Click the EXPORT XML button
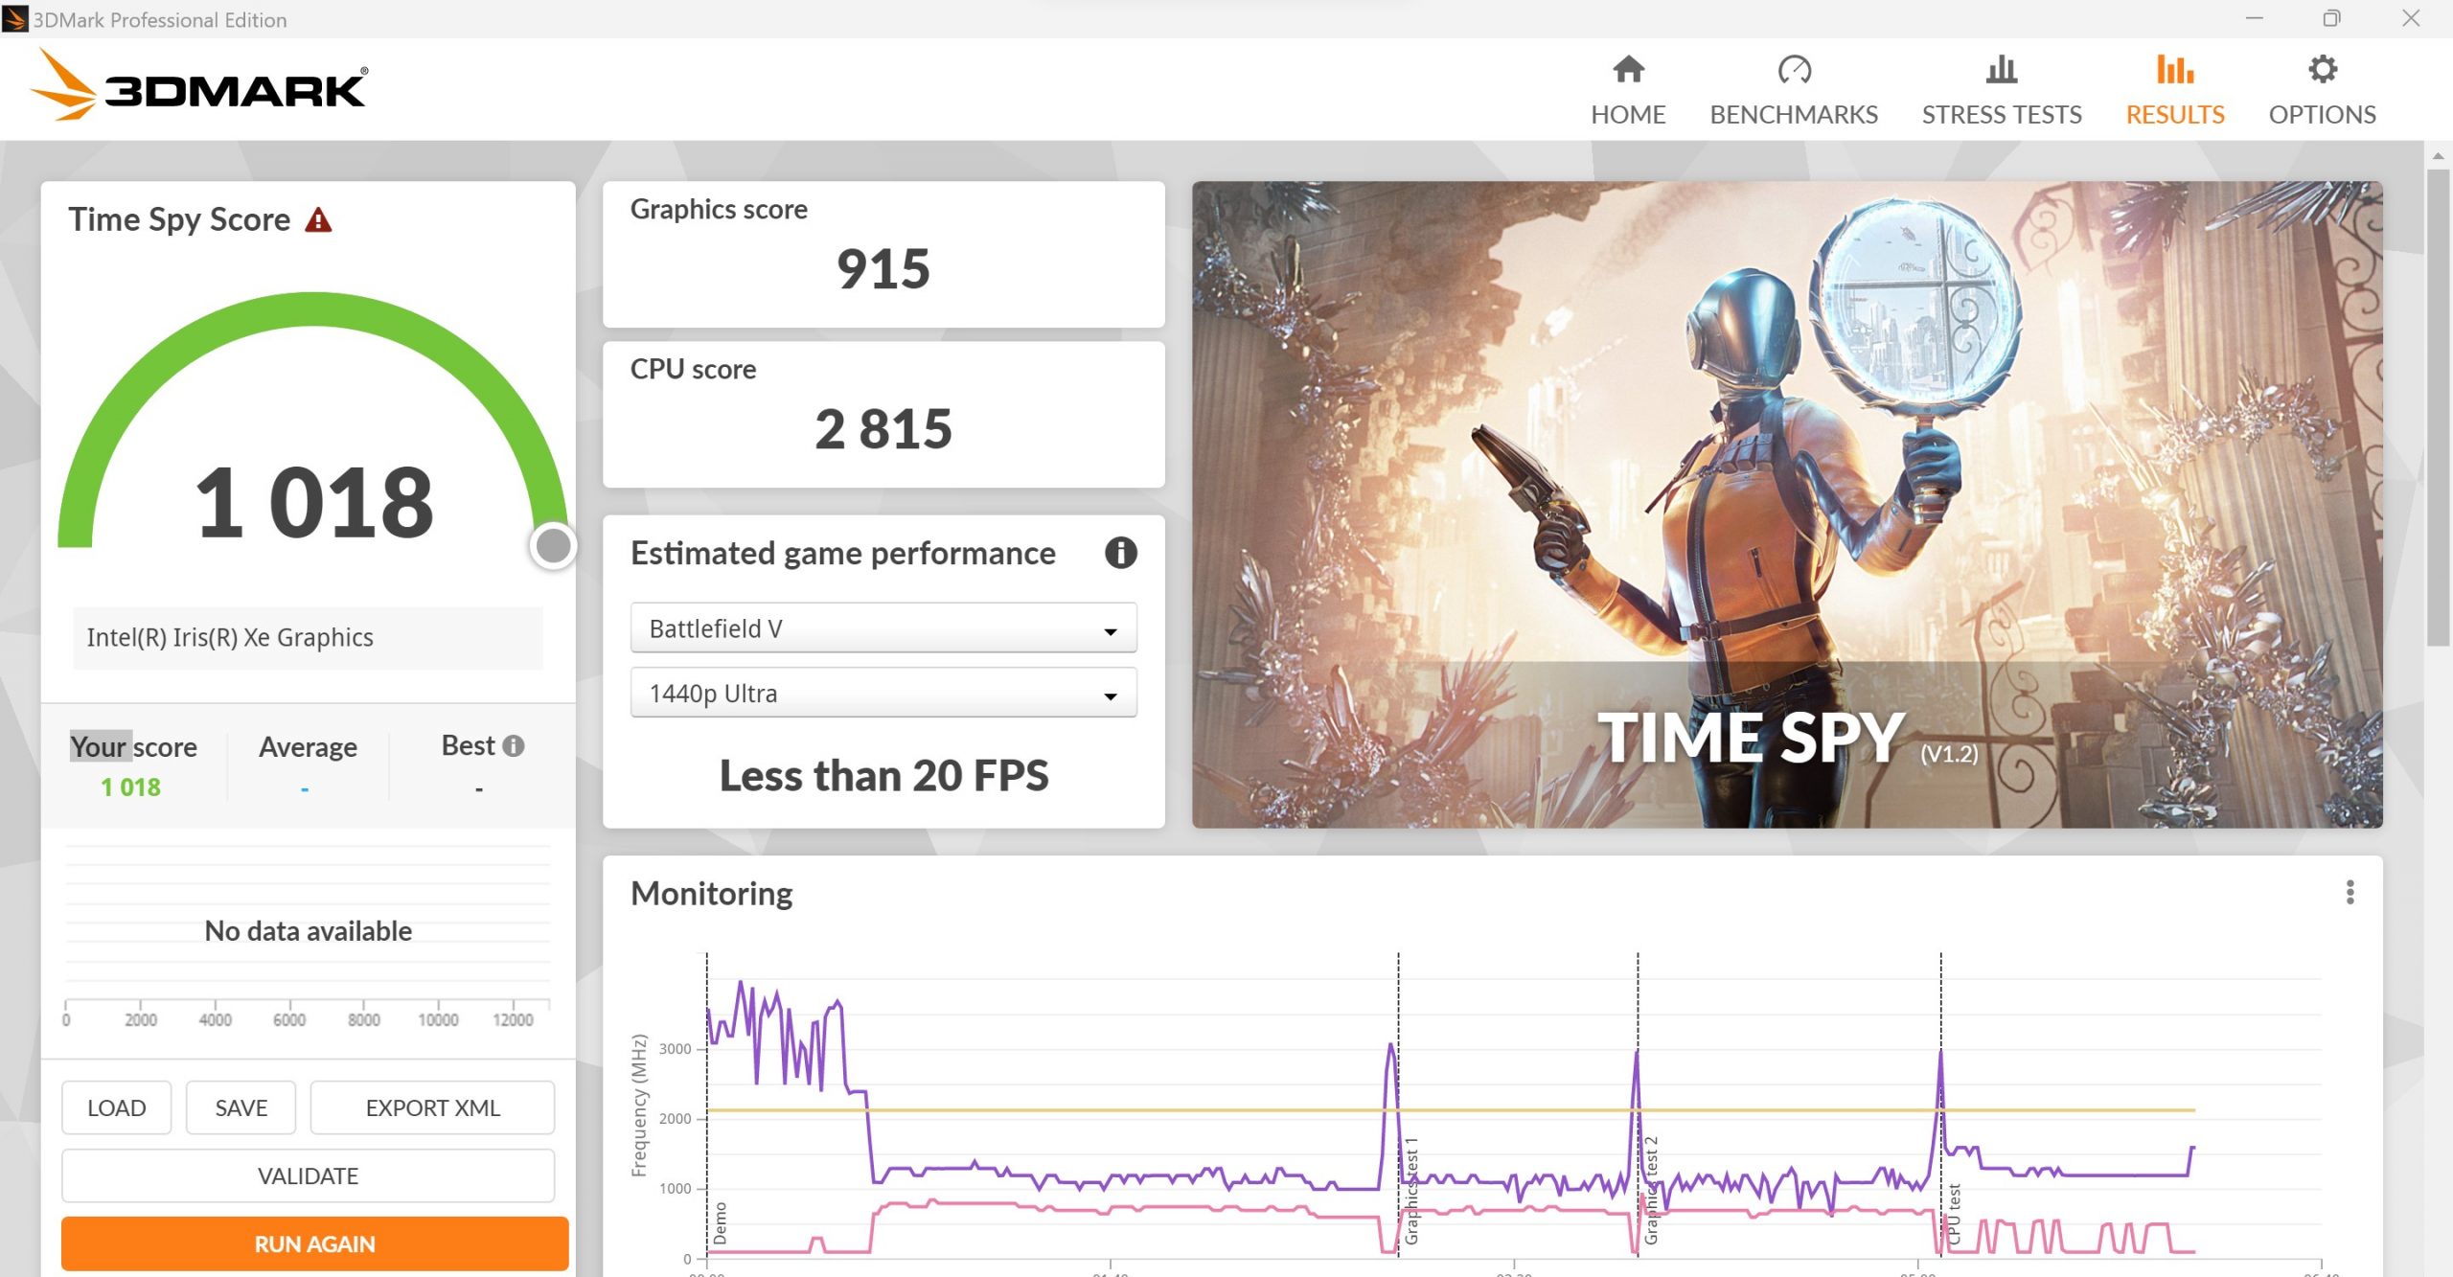This screenshot has height=1277, width=2453. pos(432,1107)
